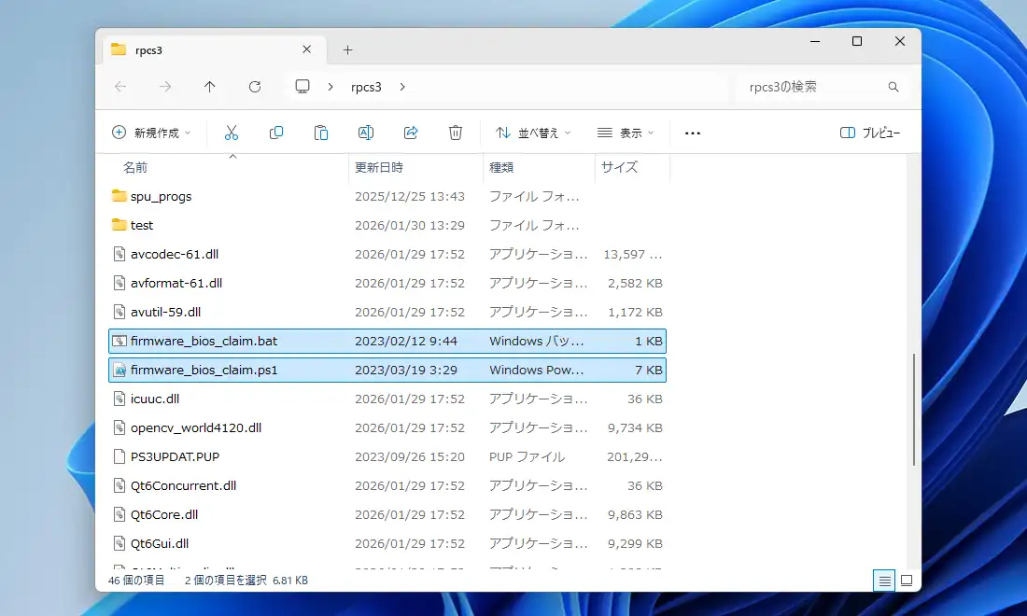The width and height of the screenshot is (1027, 616).
Task: Click the Copy icon in toolbar
Action: coord(276,133)
